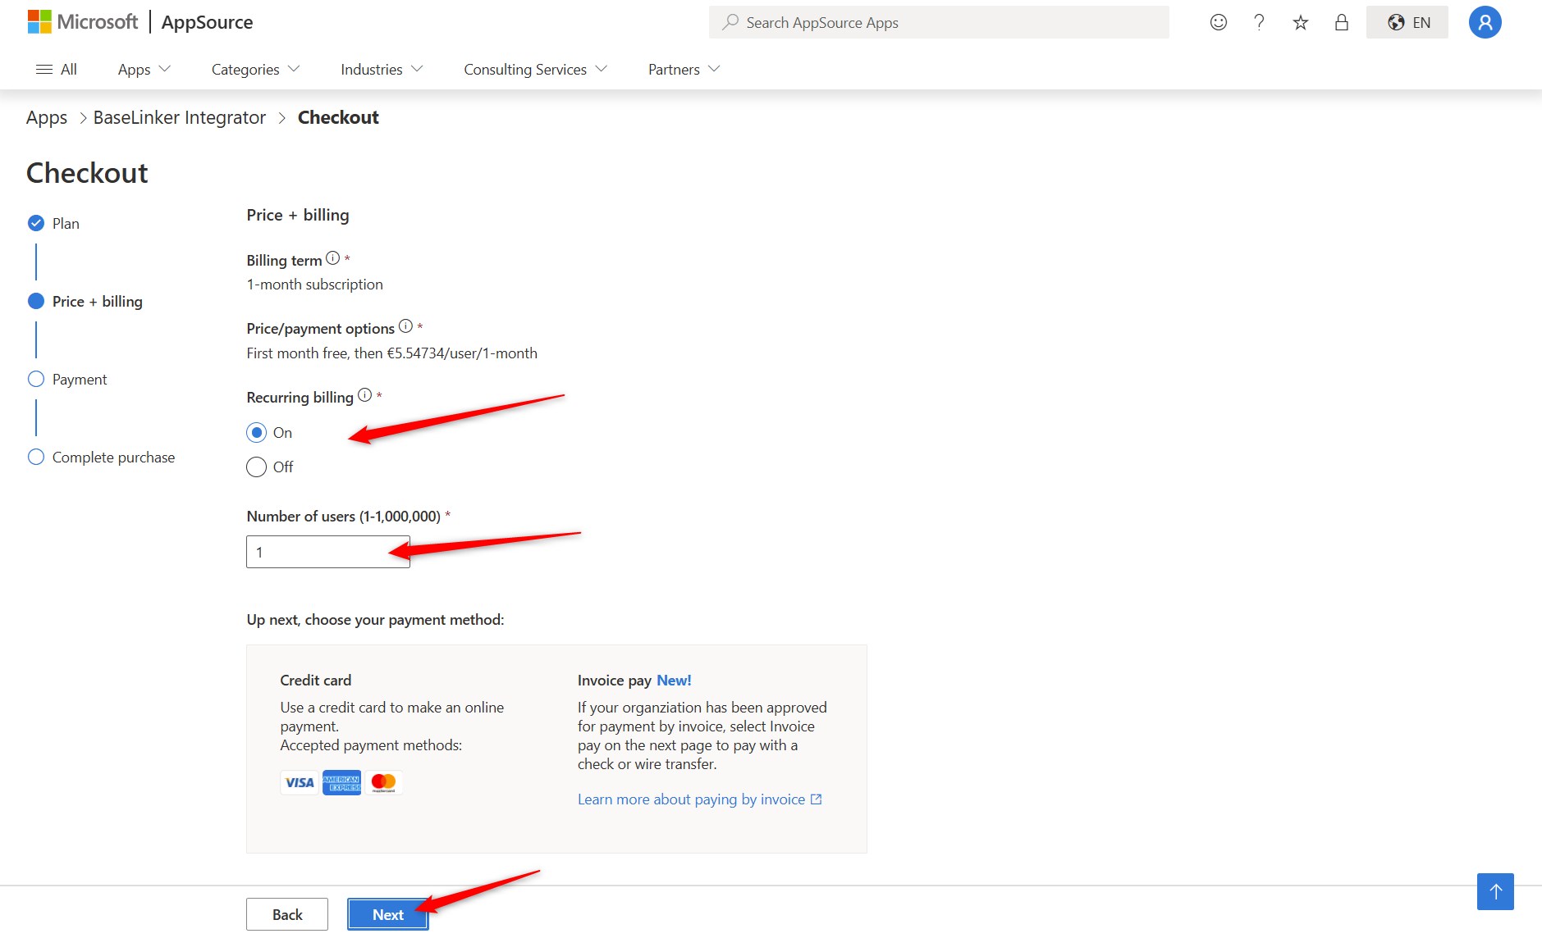The width and height of the screenshot is (1542, 938).
Task: Click the lock icon in header
Action: [x=1342, y=22]
